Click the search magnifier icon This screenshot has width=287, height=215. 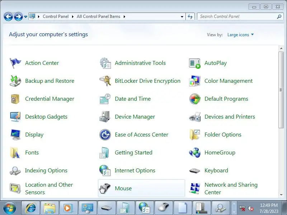(x=279, y=16)
